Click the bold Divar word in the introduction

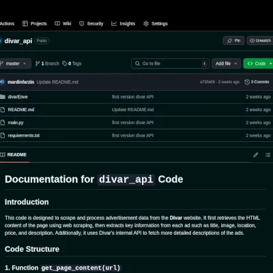(176, 218)
